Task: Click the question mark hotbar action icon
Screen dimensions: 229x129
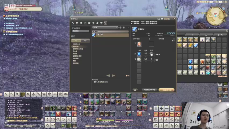Action: tap(69, 114)
